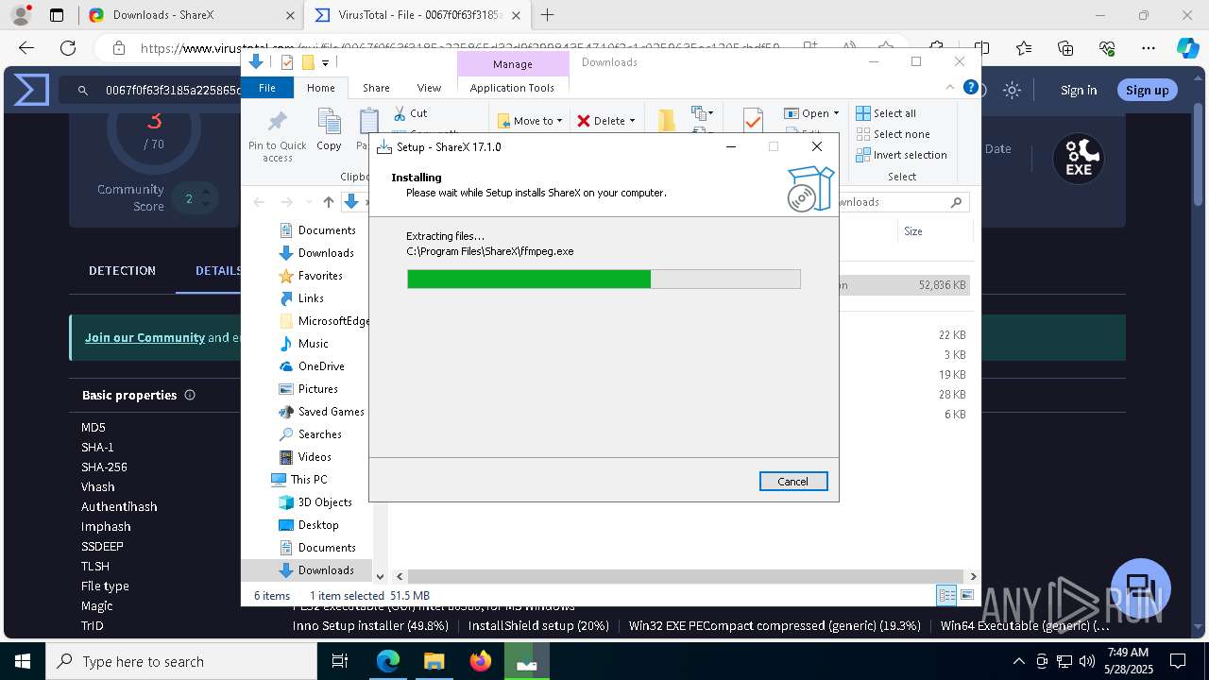Click the Up one level arrow in Explorer

(x=329, y=201)
